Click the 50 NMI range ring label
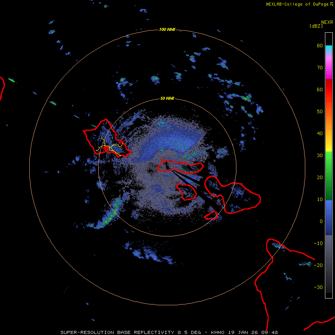 167,99
